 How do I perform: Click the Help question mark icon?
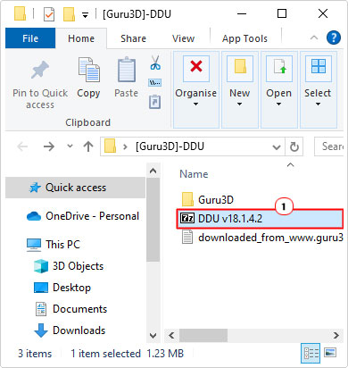334,38
